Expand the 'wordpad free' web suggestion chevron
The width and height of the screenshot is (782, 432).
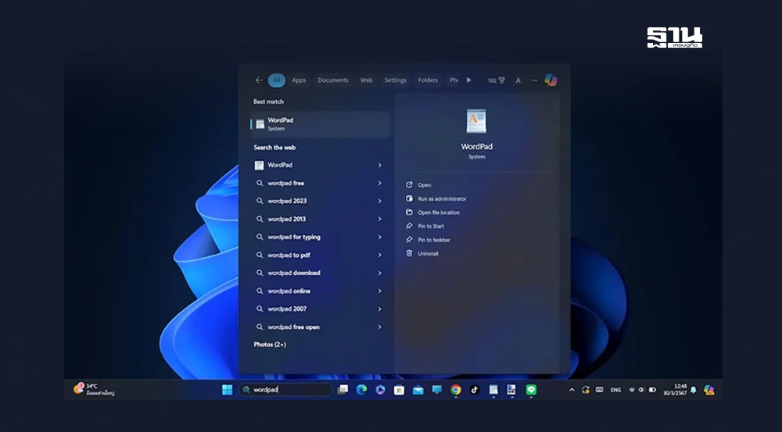(380, 184)
